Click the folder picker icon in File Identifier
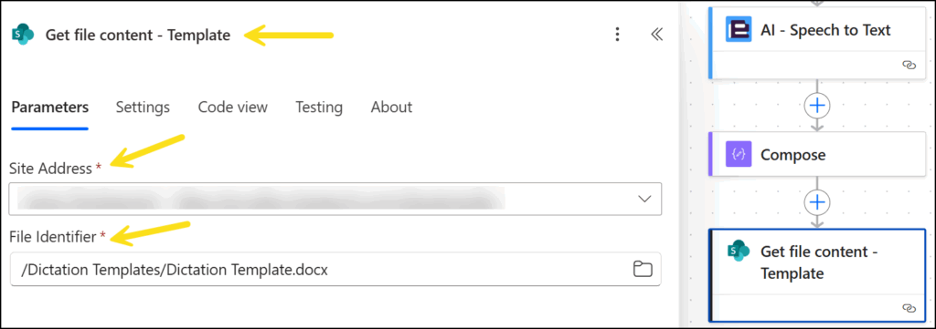Viewport: 936px width, 329px height. 642,270
